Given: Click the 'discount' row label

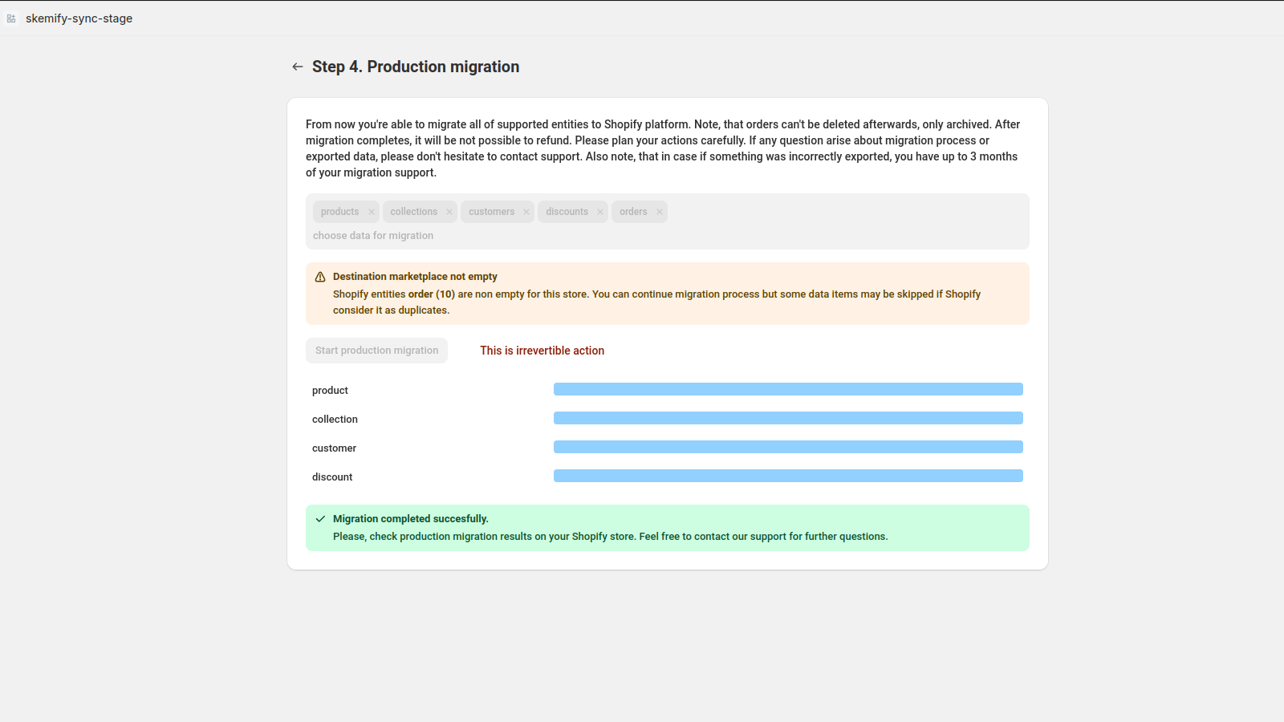Looking at the screenshot, I should [332, 477].
